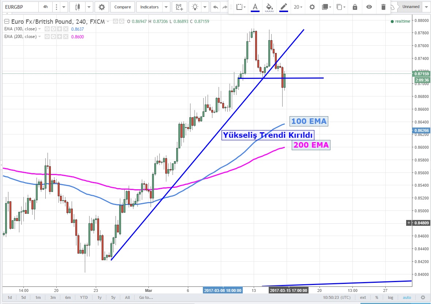Hide the EMA (100, close) indicator
Viewport: 431px width, 304px height.
47,29
